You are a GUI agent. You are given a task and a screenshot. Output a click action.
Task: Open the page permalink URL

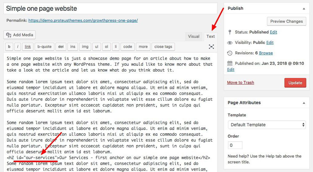click(83, 20)
